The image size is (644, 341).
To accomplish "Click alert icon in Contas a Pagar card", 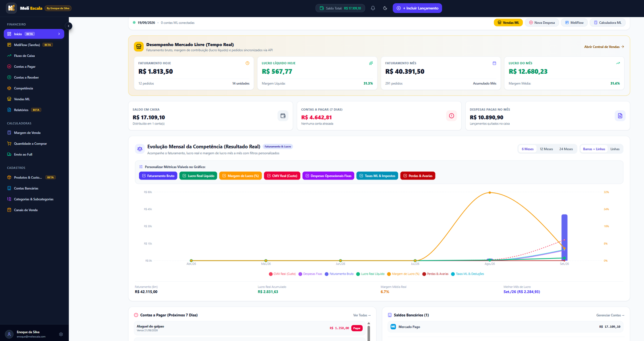I will click(452, 116).
